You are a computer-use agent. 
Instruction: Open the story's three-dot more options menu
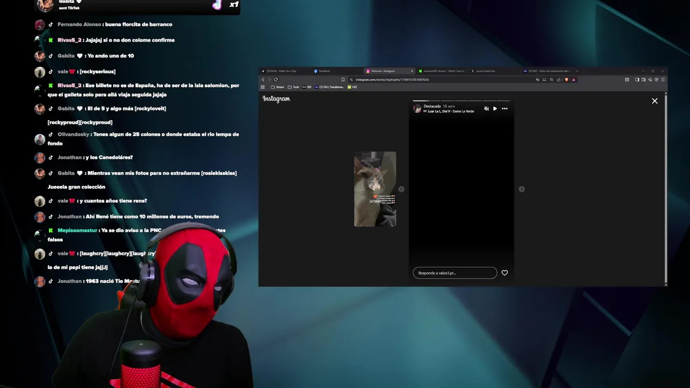click(505, 109)
